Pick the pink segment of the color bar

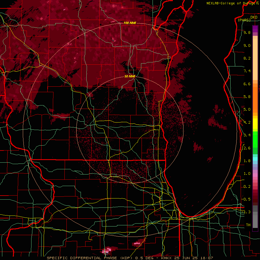pos(255,175)
